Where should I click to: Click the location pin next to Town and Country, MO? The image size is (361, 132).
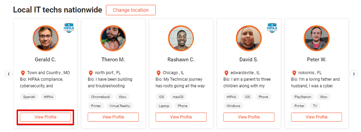point(23,73)
